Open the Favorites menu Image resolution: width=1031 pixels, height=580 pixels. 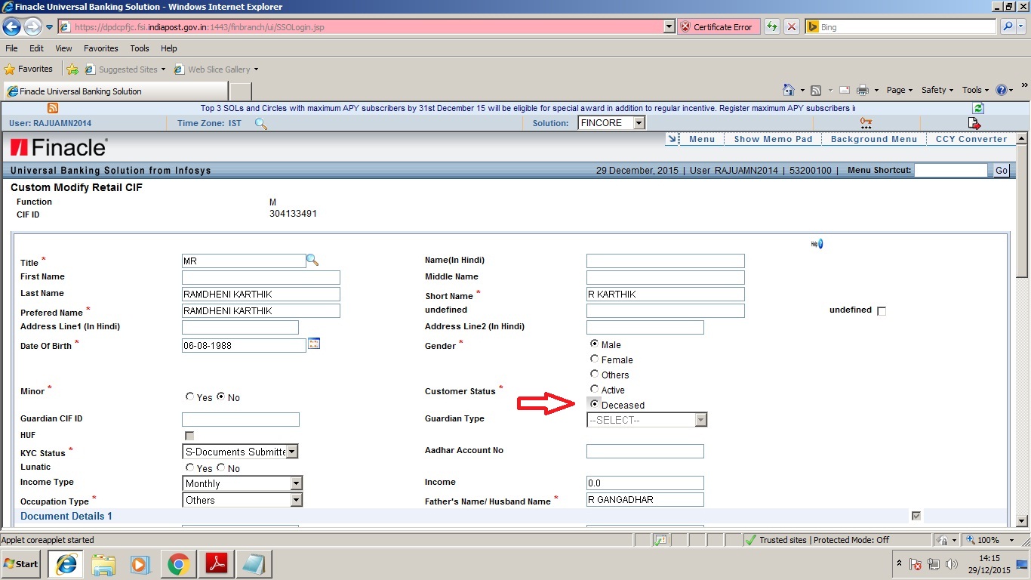(100, 48)
